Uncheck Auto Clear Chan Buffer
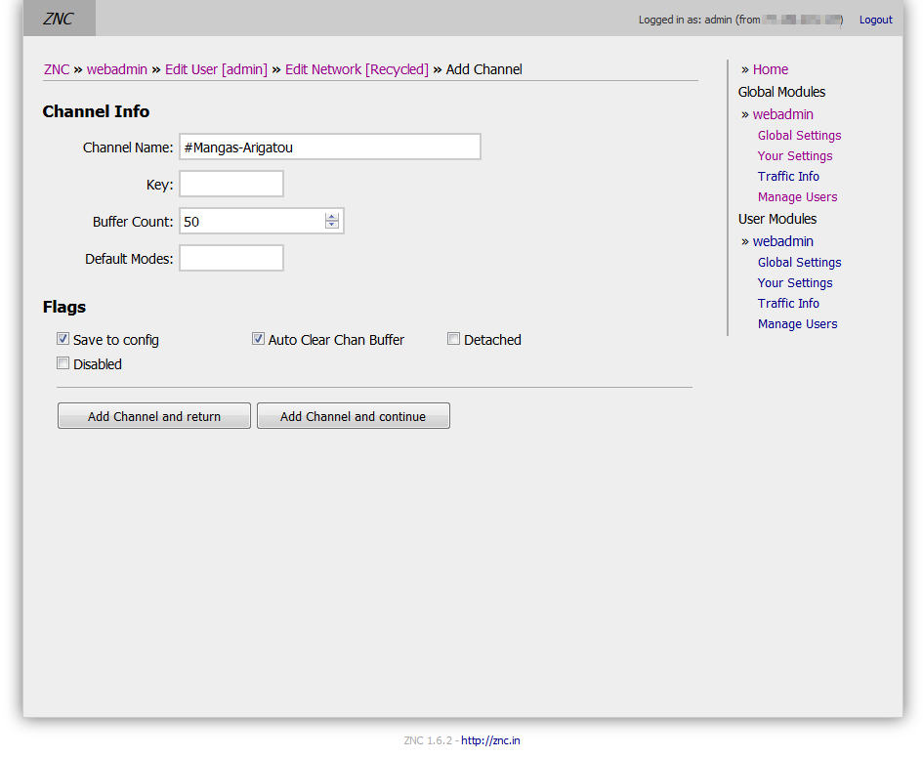The width and height of the screenshot is (923, 758). click(x=259, y=339)
